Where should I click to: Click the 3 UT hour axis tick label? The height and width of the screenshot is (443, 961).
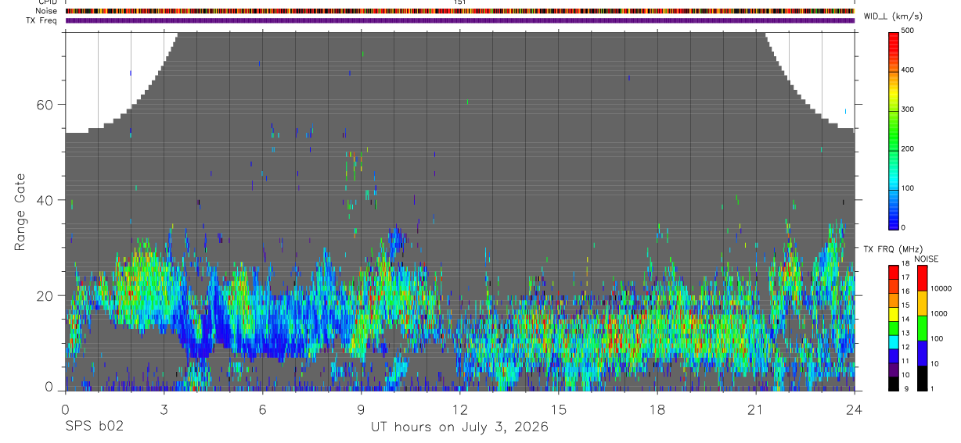(164, 409)
